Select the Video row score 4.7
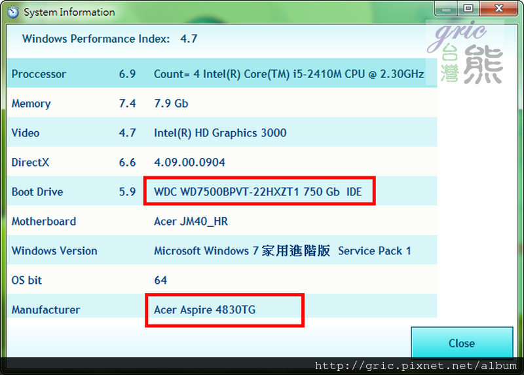 (127, 133)
